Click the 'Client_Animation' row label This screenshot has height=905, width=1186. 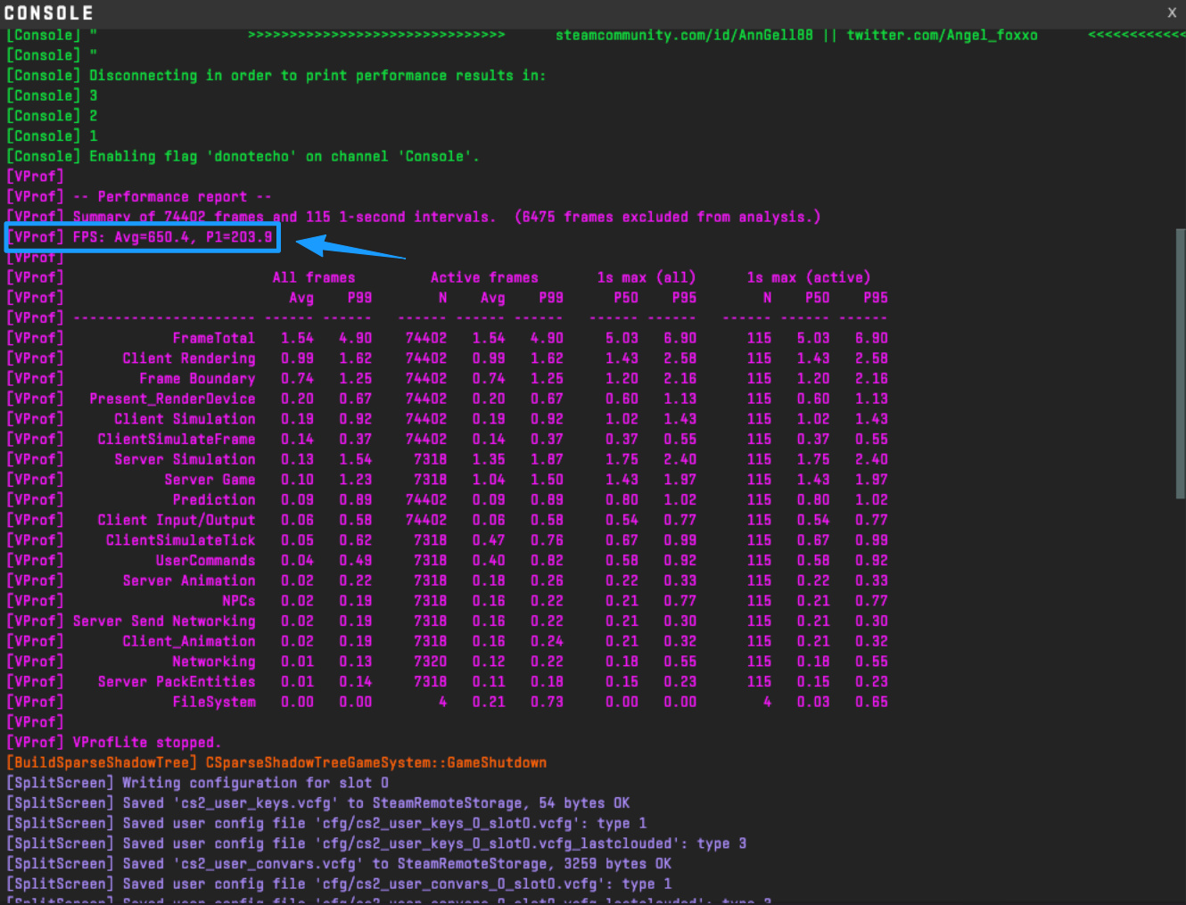click(x=189, y=641)
